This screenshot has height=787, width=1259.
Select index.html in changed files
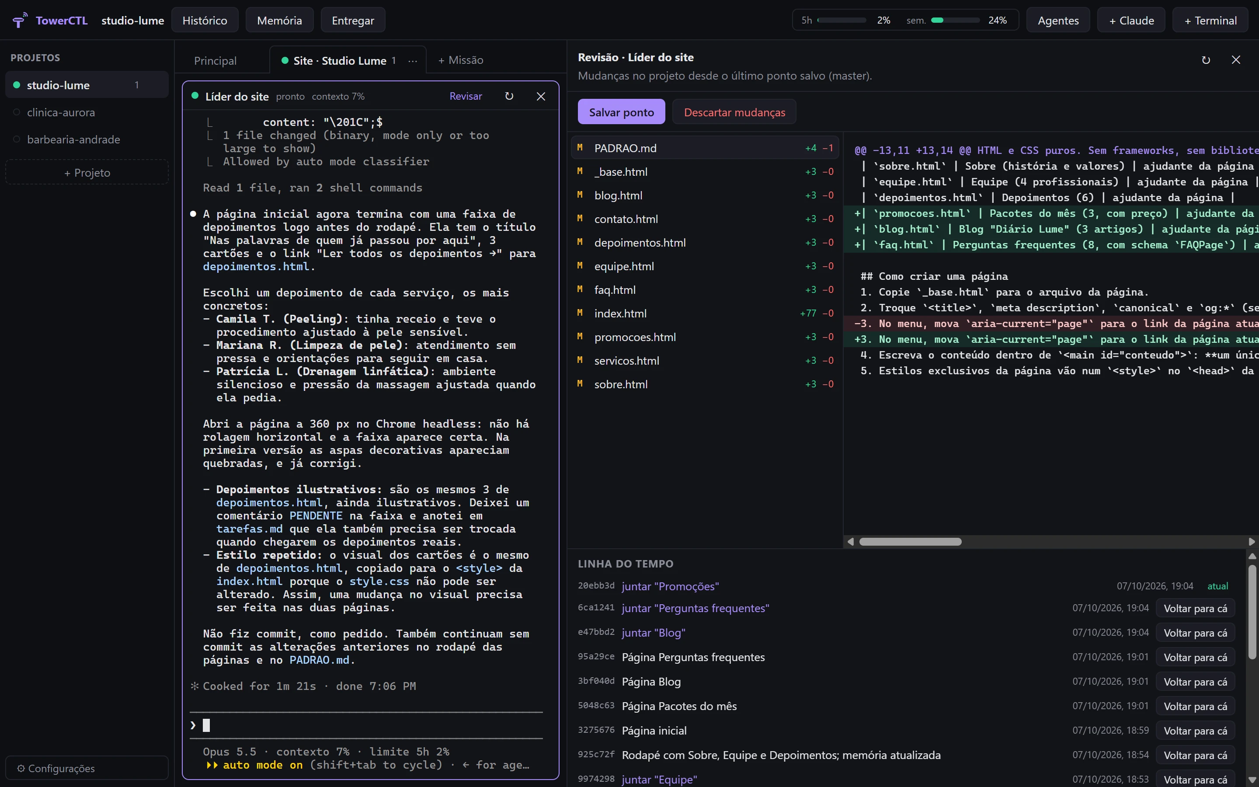705,313
